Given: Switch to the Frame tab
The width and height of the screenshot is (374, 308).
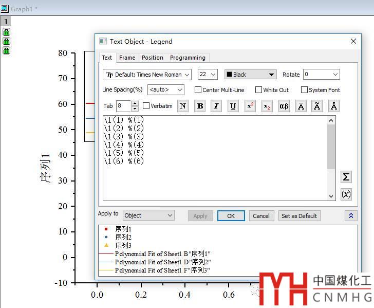Looking at the screenshot, I should point(127,58).
